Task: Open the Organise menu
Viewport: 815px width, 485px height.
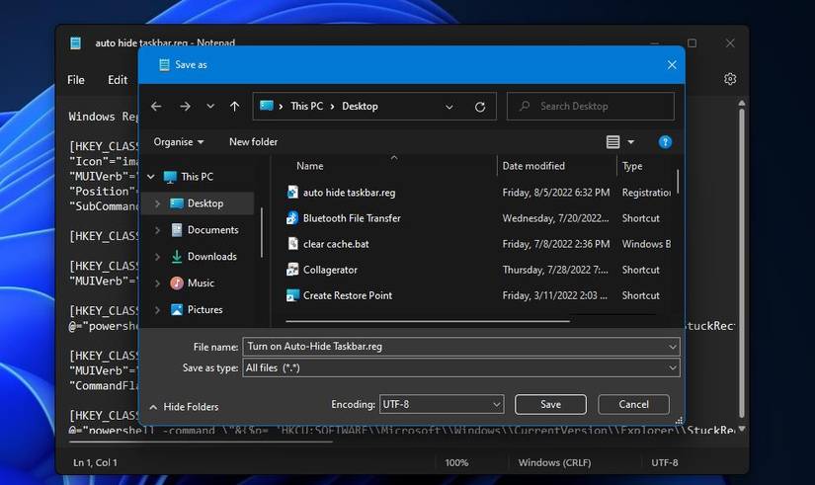Action: 179,142
